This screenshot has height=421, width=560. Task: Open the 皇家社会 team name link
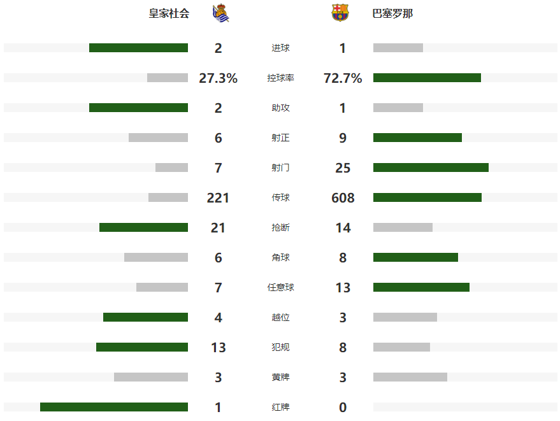click(x=169, y=13)
